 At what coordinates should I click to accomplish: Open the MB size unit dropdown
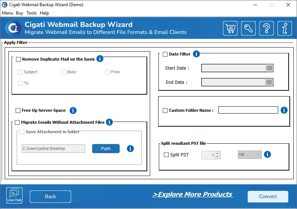(x=249, y=155)
